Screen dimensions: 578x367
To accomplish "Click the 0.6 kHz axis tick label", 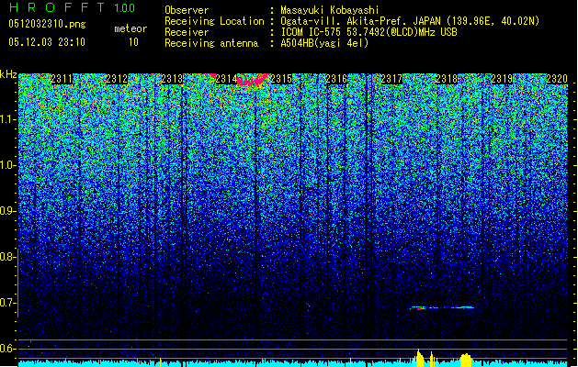I will coord(6,349).
